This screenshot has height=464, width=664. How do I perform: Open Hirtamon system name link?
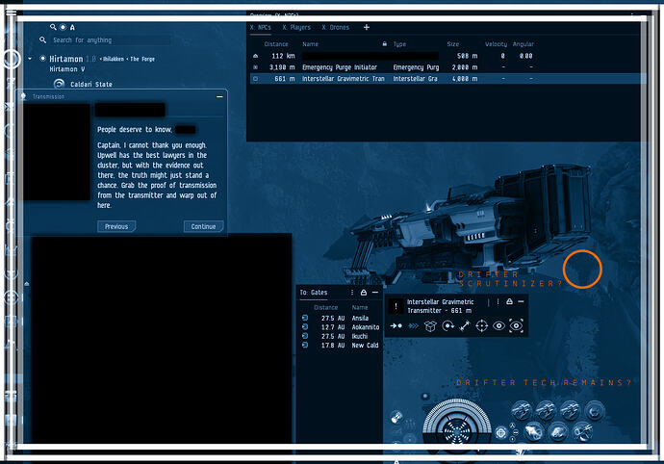click(66, 59)
